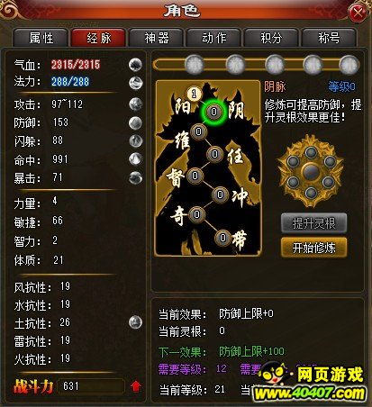Open the 属性 tab
The width and height of the screenshot is (372, 407).
click(41, 38)
